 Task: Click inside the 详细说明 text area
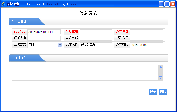pos(85,73)
